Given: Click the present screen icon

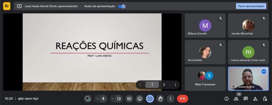Looking at the screenshot, I should point(150,99).
